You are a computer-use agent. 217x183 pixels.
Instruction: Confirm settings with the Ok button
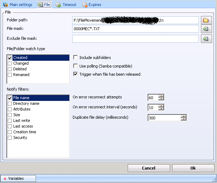(193, 168)
